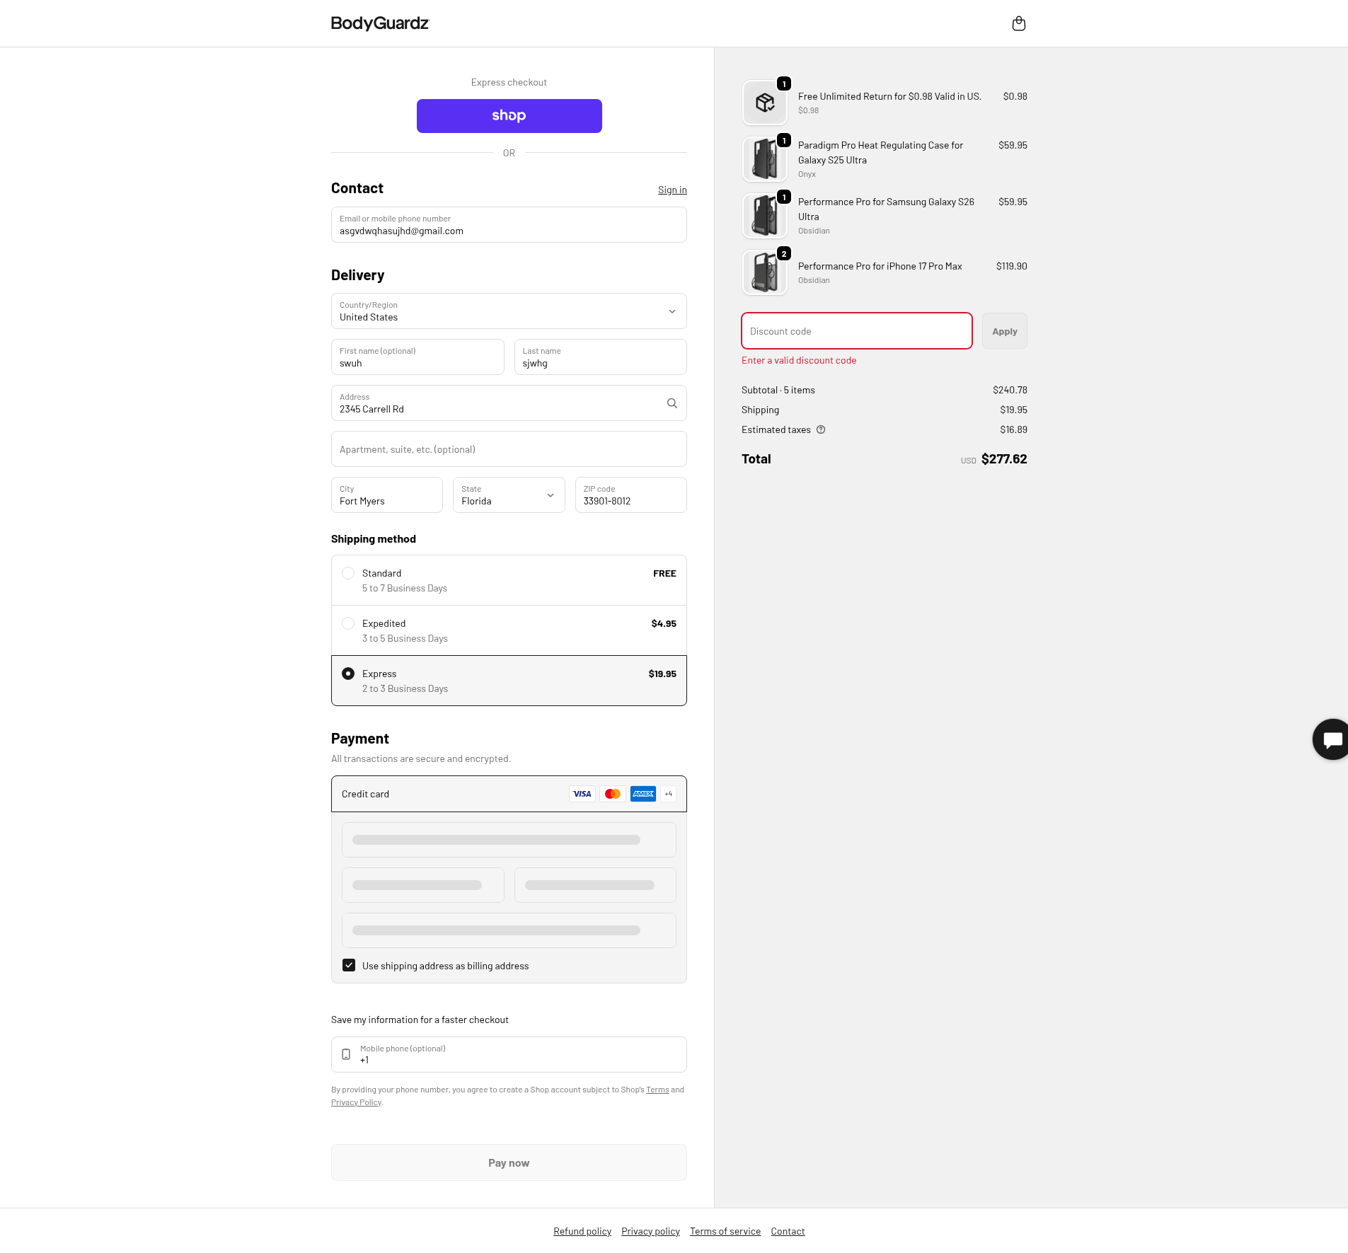This screenshot has width=1348, height=1253.
Task: Click the Visa card icon
Action: (581, 793)
